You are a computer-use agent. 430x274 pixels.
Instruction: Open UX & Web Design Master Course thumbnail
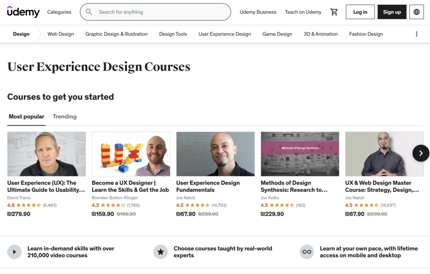[x=385, y=154]
